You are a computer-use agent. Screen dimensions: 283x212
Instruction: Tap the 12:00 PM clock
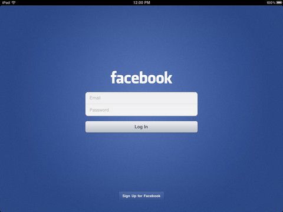(x=141, y=2)
